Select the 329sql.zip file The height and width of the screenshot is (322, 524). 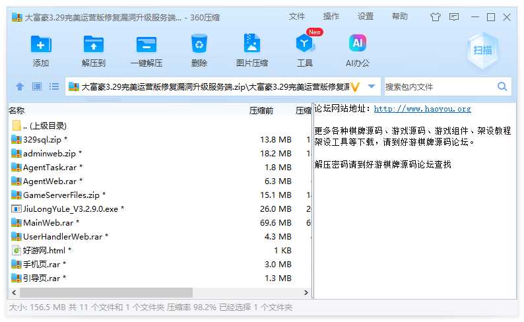click(x=160, y=140)
